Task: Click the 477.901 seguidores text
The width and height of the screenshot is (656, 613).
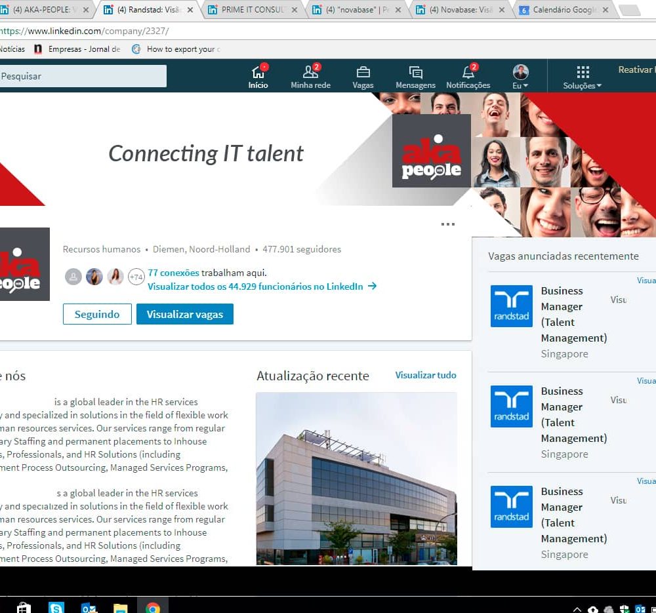Action: pos(302,249)
